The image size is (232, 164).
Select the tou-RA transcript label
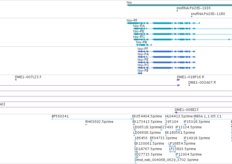[139, 26]
